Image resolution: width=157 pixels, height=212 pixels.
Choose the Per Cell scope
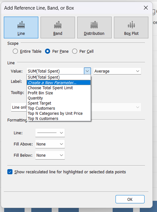[83, 51]
